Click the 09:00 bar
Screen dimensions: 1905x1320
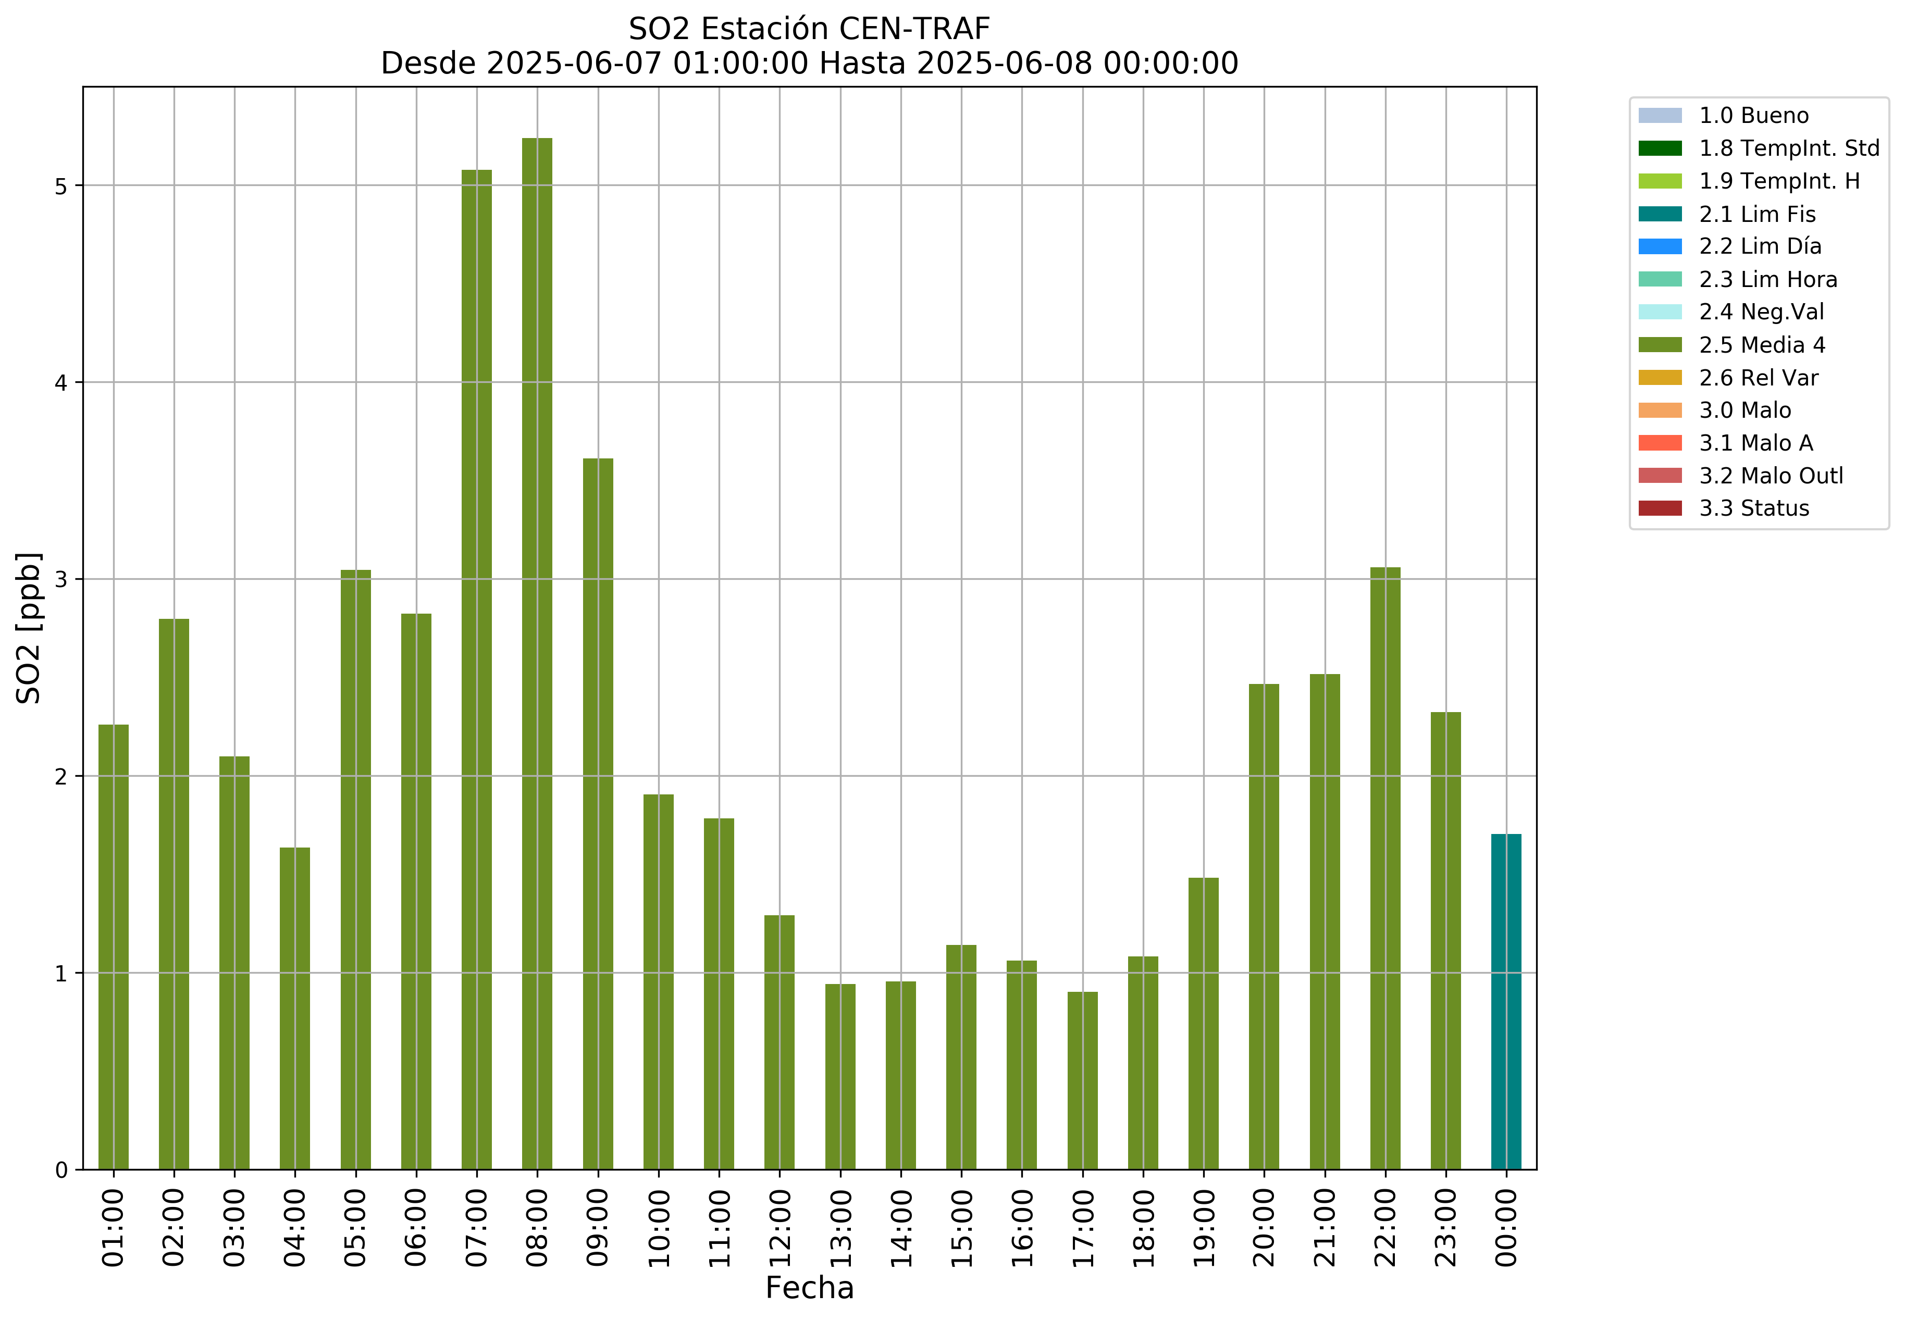tap(597, 815)
